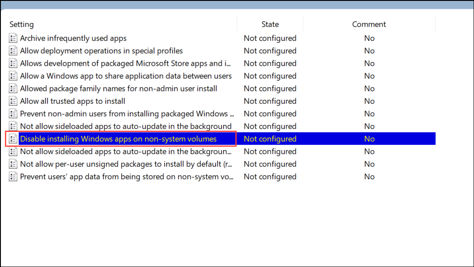Click icon beside Not allow per-user unsigned packages
474x267 pixels.
[x=13, y=164]
